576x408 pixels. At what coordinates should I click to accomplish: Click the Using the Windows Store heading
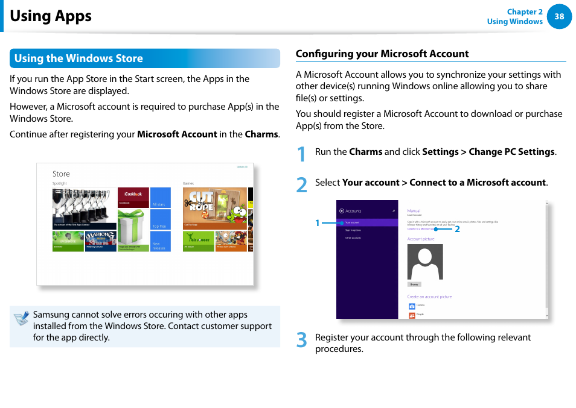point(145,58)
